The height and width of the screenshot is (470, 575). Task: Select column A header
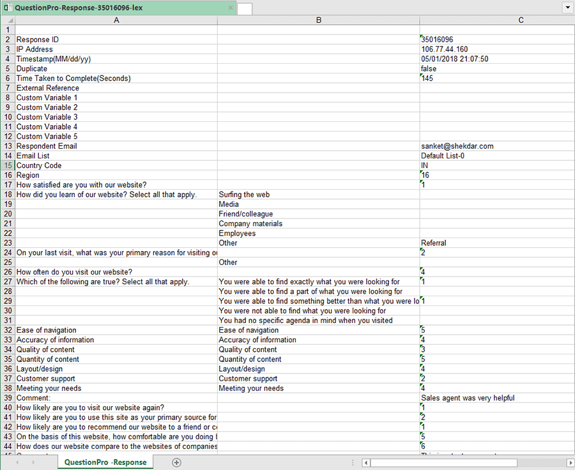116,20
